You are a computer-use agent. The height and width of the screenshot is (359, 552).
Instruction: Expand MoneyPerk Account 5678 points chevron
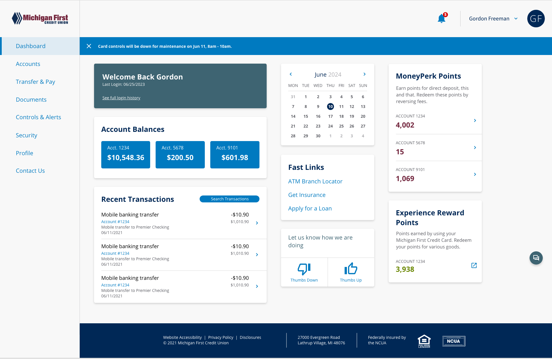[x=475, y=147]
